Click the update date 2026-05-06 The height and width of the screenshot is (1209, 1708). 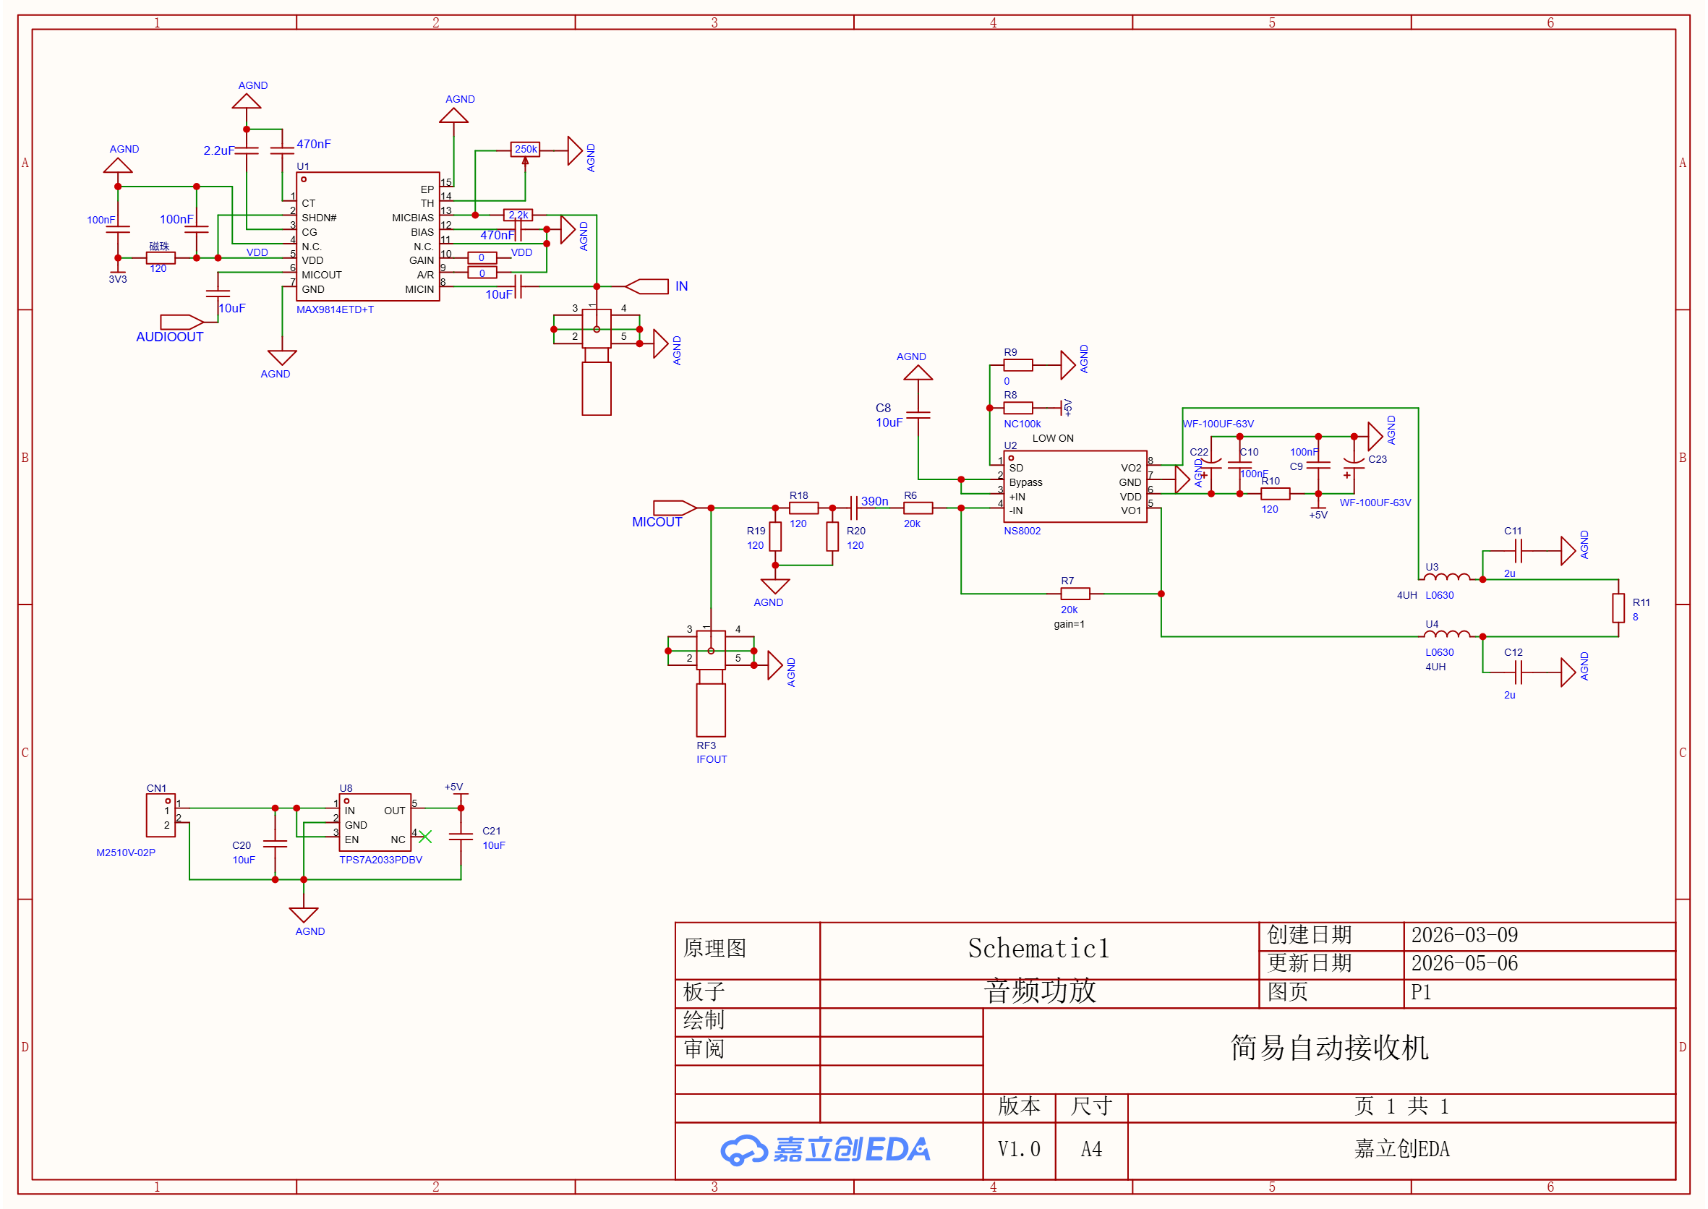[1464, 963]
